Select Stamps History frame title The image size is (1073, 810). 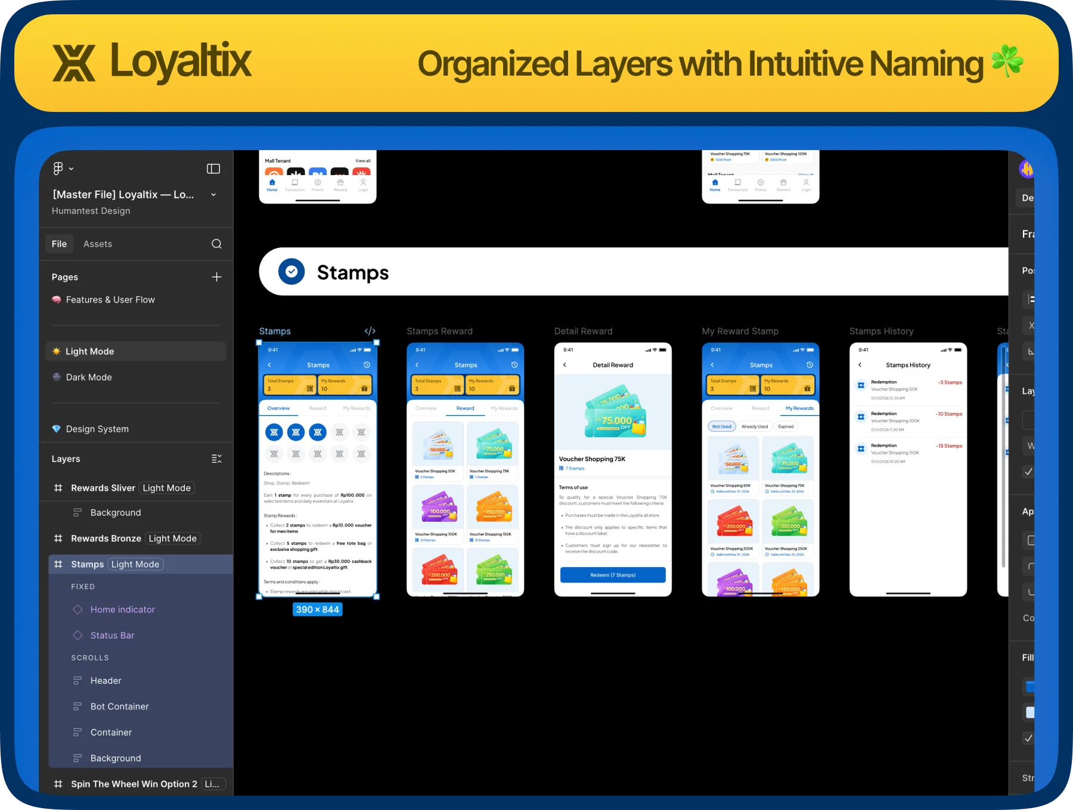pos(881,331)
